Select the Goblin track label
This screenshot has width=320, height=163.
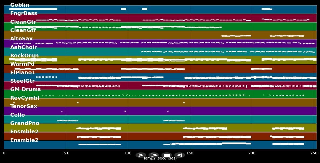(19, 5)
